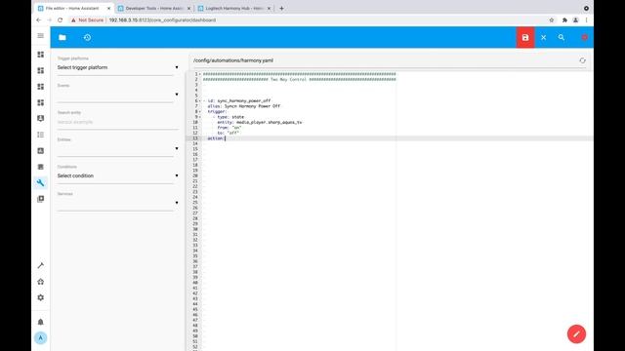Open the first dashboard icon in the sidebar
625x351 pixels.
41,55
